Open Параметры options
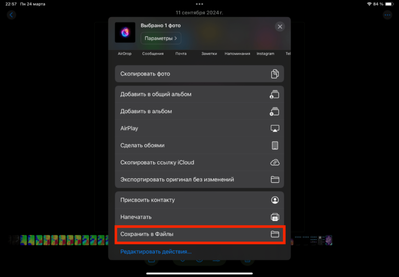This screenshot has height=277, width=399. point(161,38)
